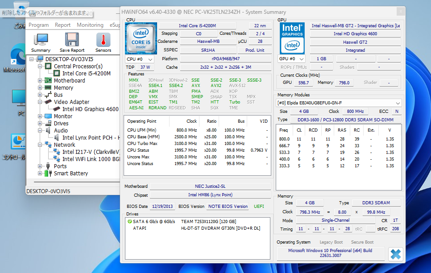Open the Monitoring menu
Image resolution: width=431 pixels, height=273 pixels.
click(x=90, y=25)
